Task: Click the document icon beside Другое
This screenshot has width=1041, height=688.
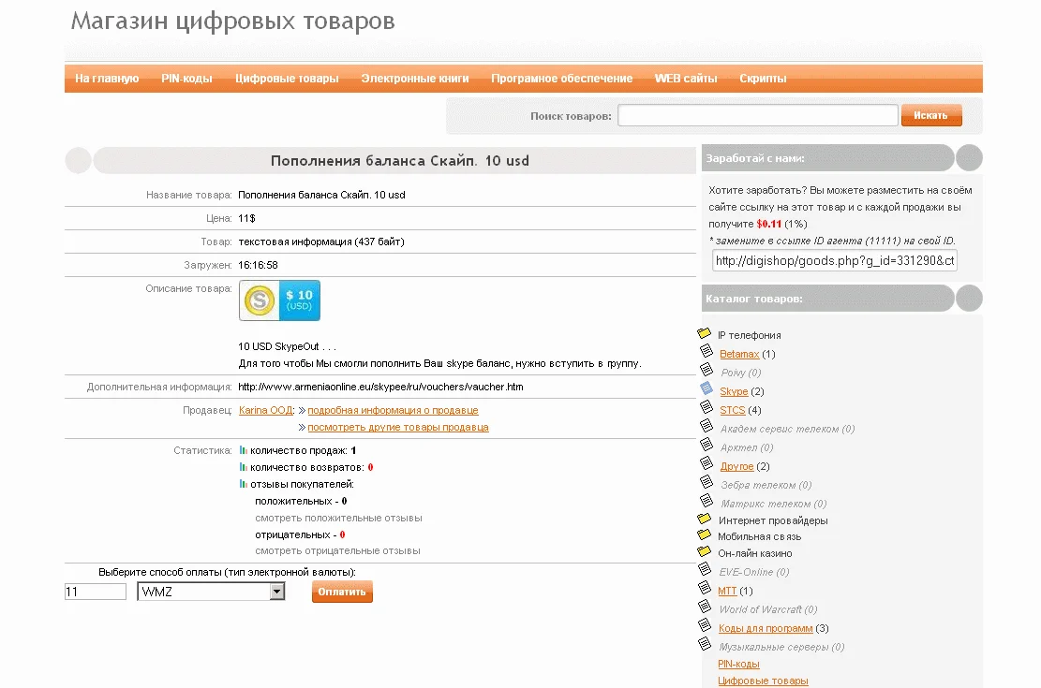Action: pyautogui.click(x=706, y=463)
